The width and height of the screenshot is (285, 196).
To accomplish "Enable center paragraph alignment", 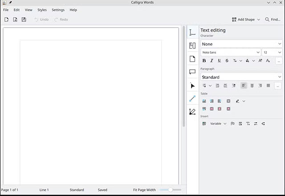I will [x=252, y=85].
